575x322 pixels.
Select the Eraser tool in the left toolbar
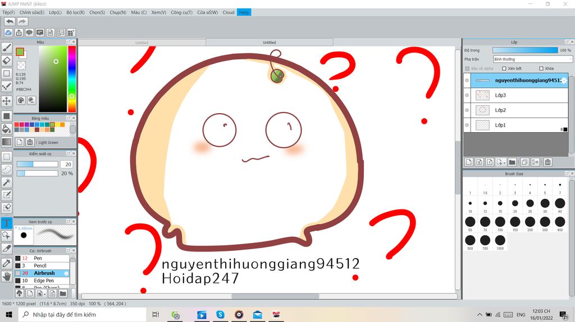pos(7,60)
